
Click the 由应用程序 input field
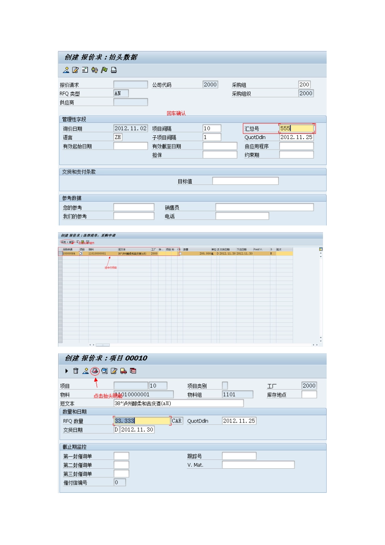297,146
